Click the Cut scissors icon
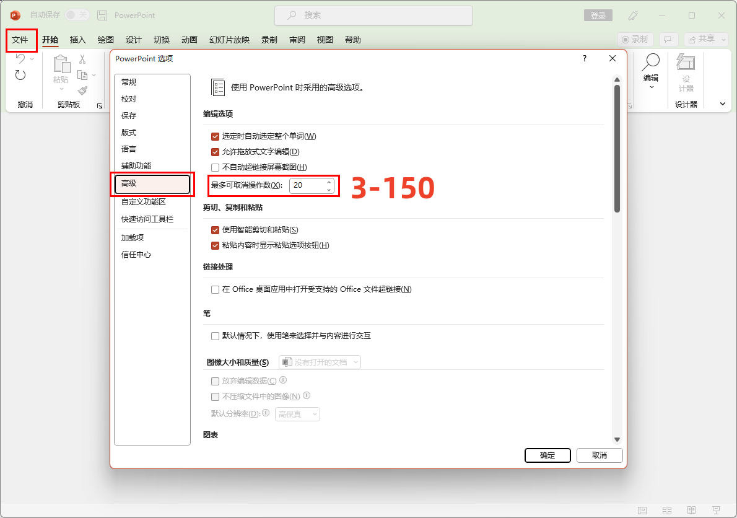Image resolution: width=737 pixels, height=518 pixels. pos(82,59)
